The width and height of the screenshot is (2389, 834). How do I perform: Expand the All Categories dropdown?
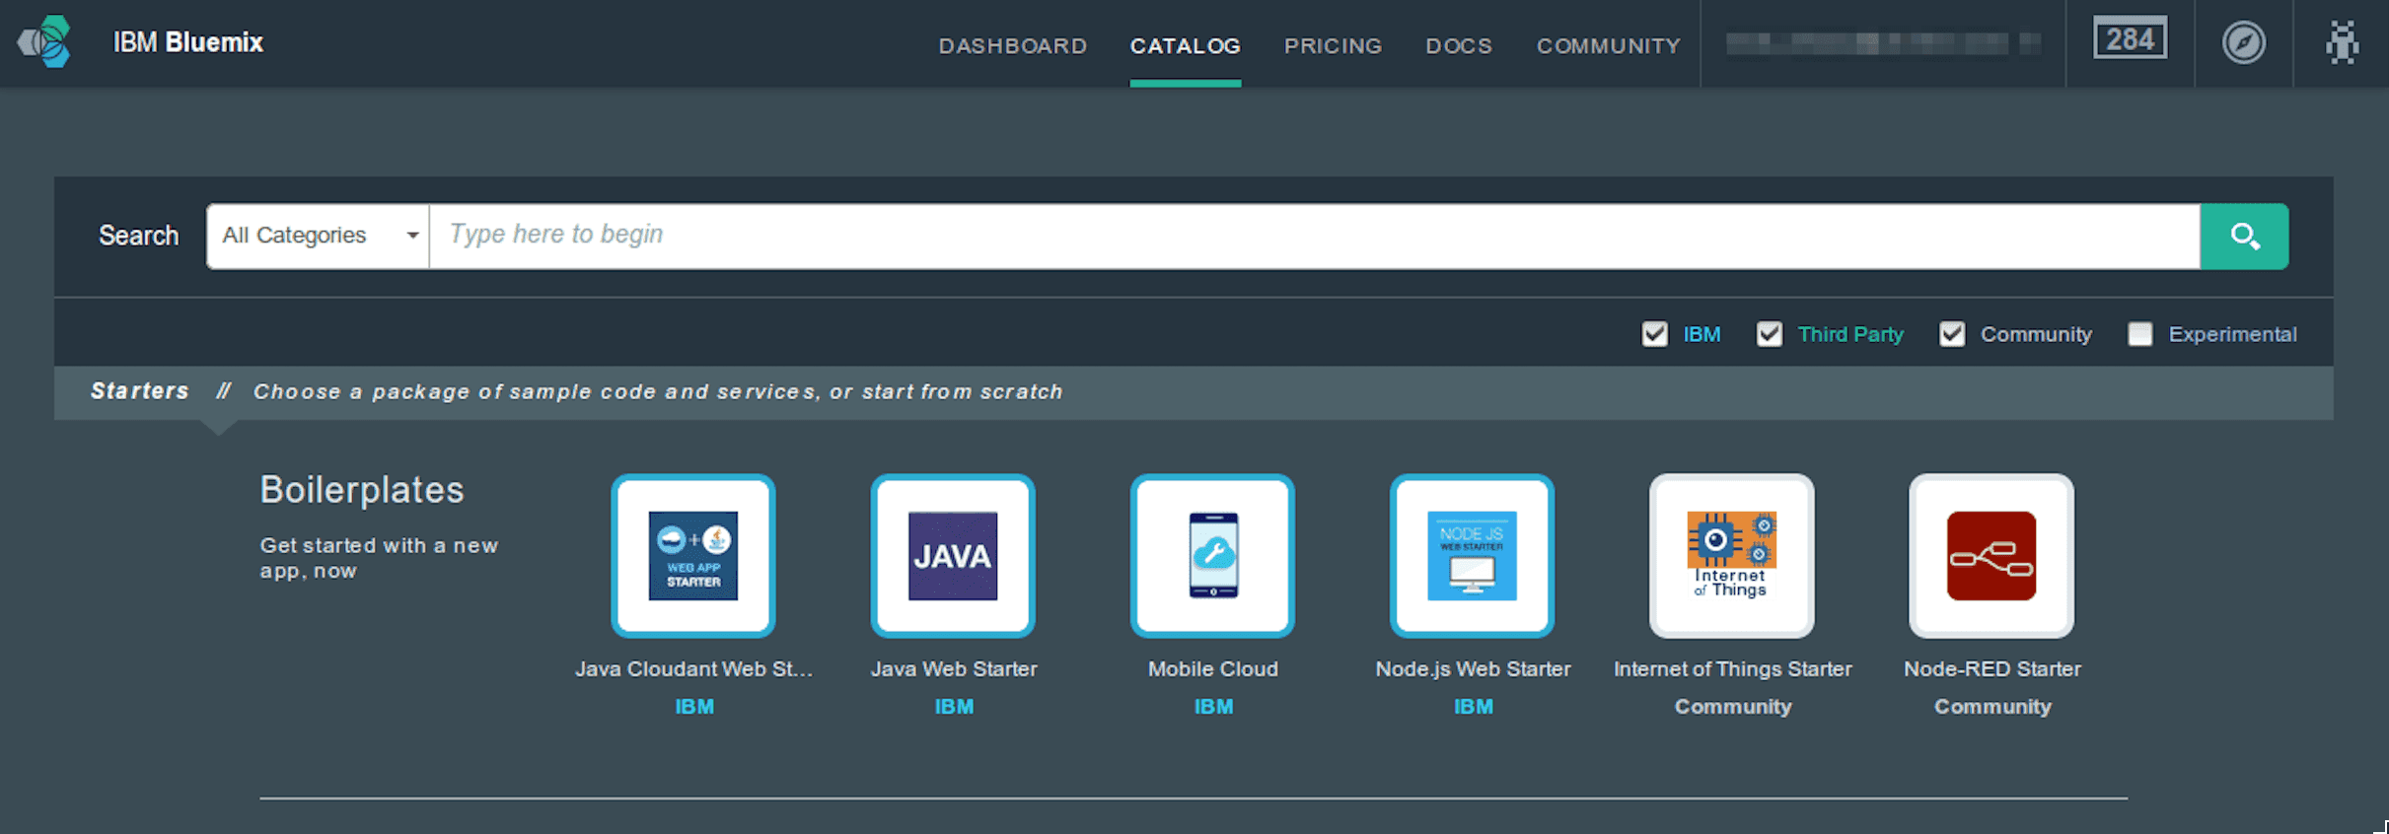click(318, 236)
